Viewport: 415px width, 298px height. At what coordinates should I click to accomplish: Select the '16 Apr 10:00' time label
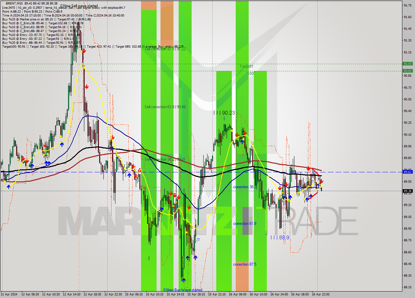click(x=258, y=294)
